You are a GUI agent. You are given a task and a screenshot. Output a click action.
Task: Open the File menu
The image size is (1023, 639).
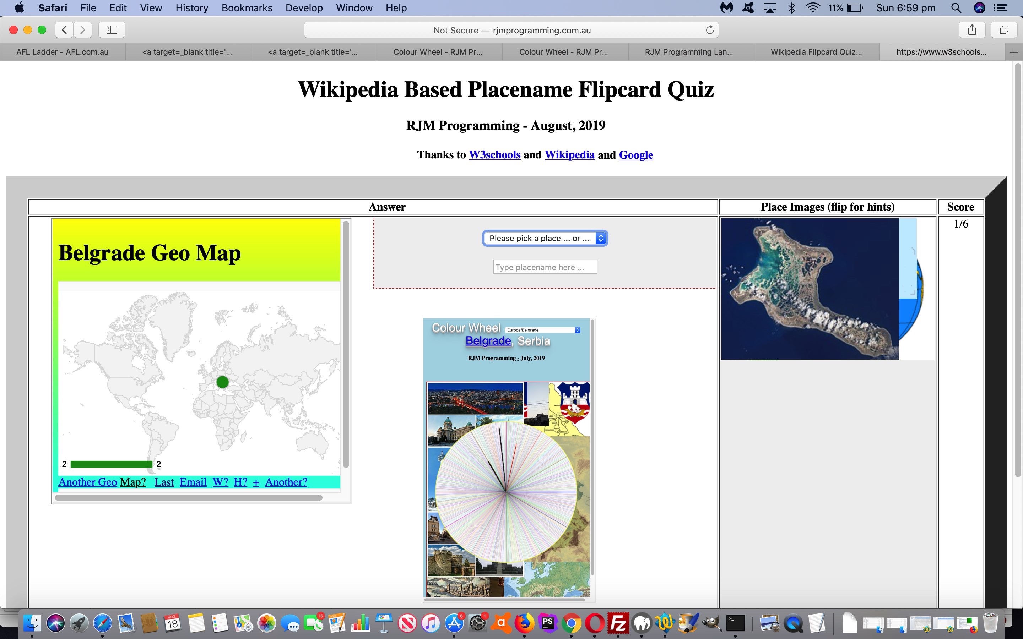coord(88,7)
